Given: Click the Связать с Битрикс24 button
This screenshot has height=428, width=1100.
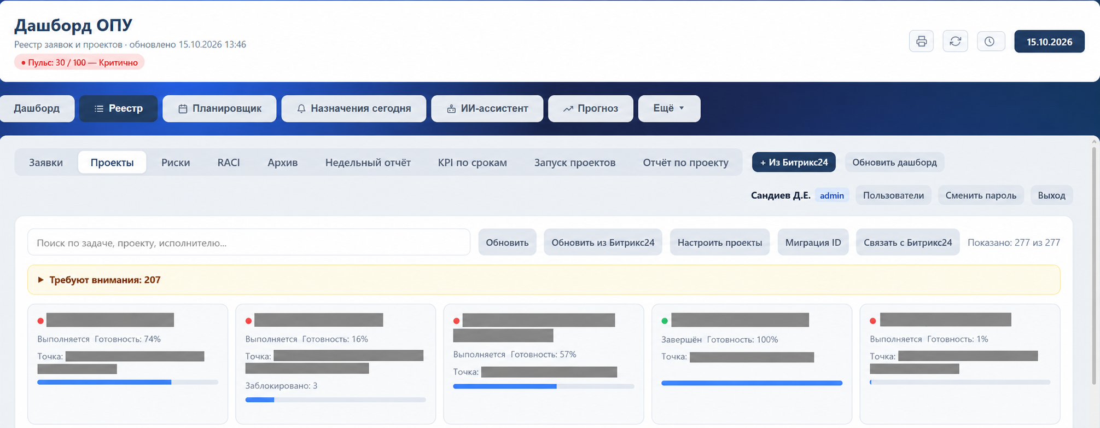Looking at the screenshot, I should click(907, 242).
